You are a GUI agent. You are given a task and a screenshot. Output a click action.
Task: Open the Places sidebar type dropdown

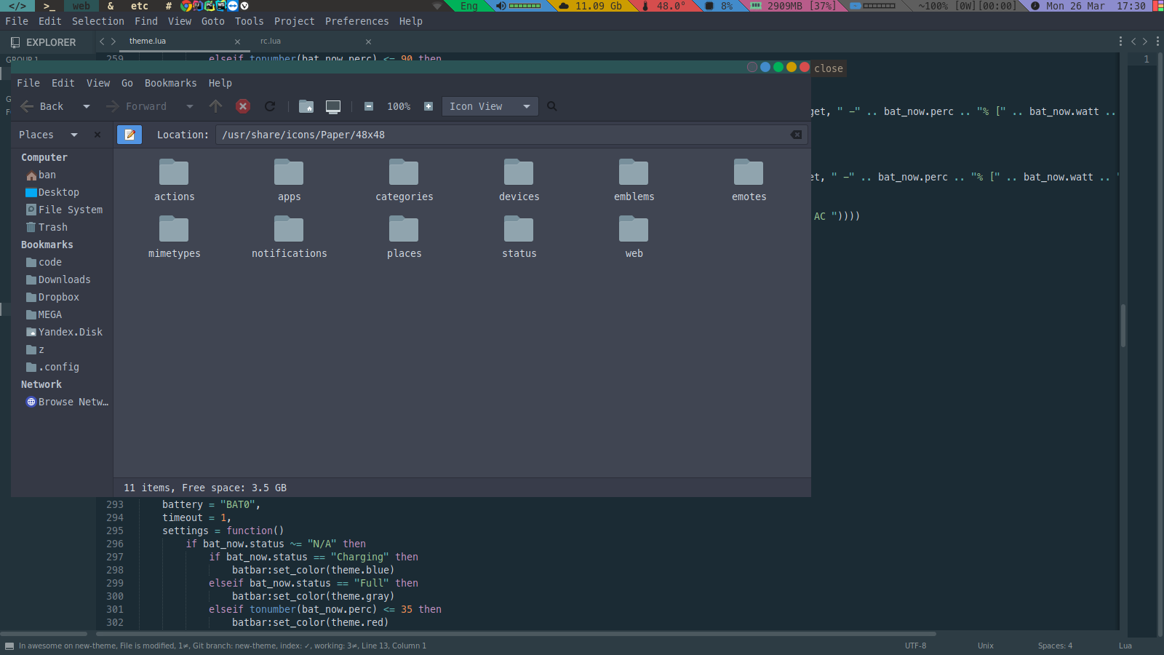click(x=74, y=135)
